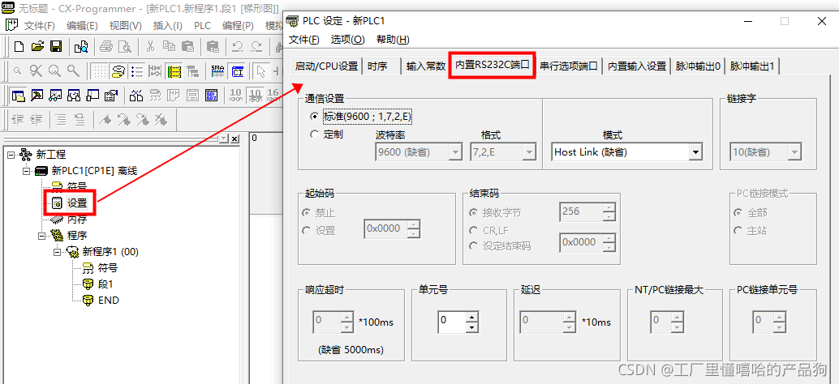Click the greyed-out print preview icon
Screen dimensions: 839x384
[125, 46]
